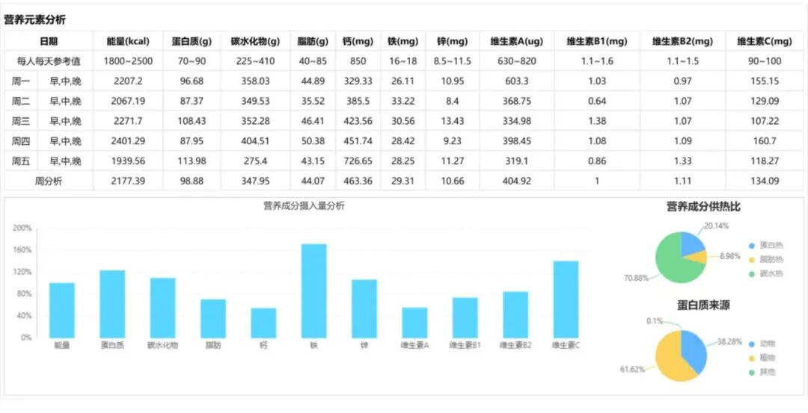The image size is (808, 413).
Task: Click the 蛋白质 bar in the chart
Action: [x=112, y=304]
